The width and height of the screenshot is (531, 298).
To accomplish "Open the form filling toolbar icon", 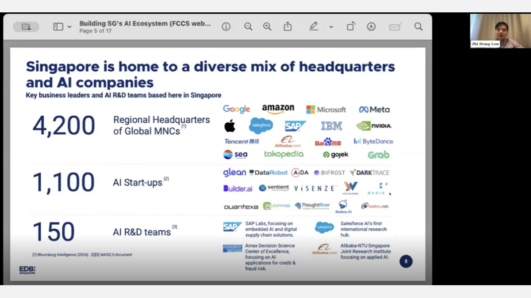I will (395, 27).
